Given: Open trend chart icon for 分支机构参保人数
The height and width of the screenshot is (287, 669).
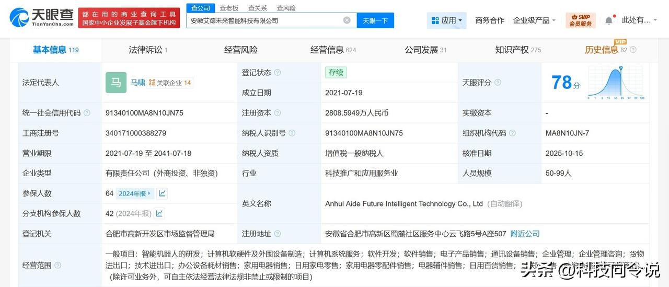Looking at the screenshot, I should coord(159,213).
